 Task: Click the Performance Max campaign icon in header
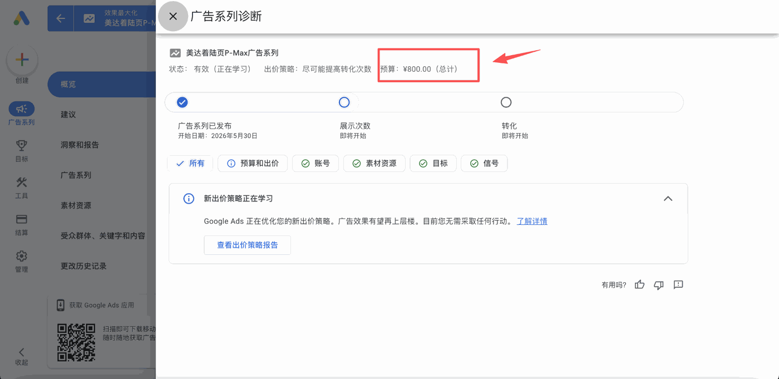[89, 18]
